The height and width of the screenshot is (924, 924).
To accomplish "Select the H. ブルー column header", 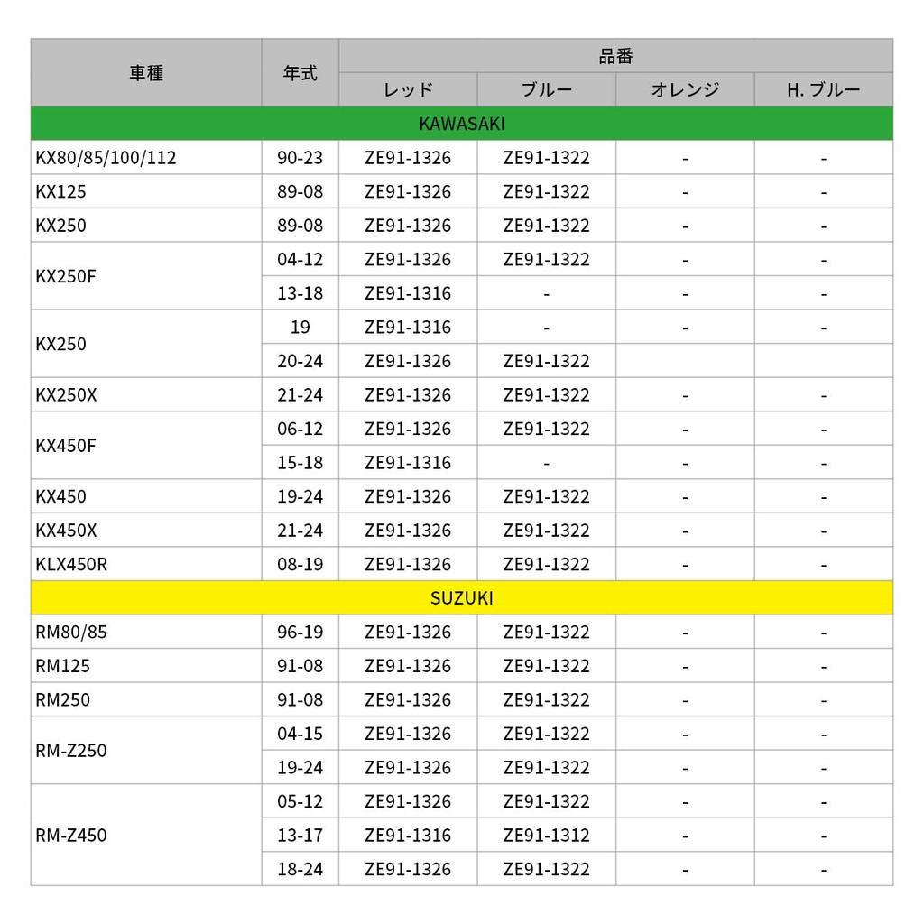I will (823, 90).
